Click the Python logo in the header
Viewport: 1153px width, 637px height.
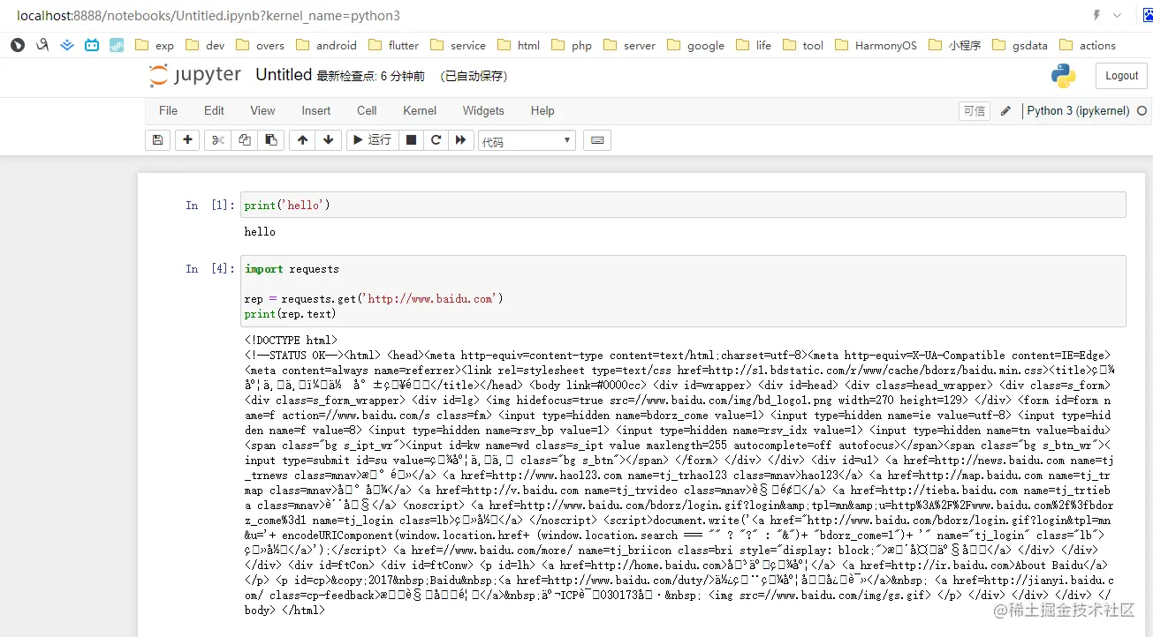click(x=1064, y=76)
